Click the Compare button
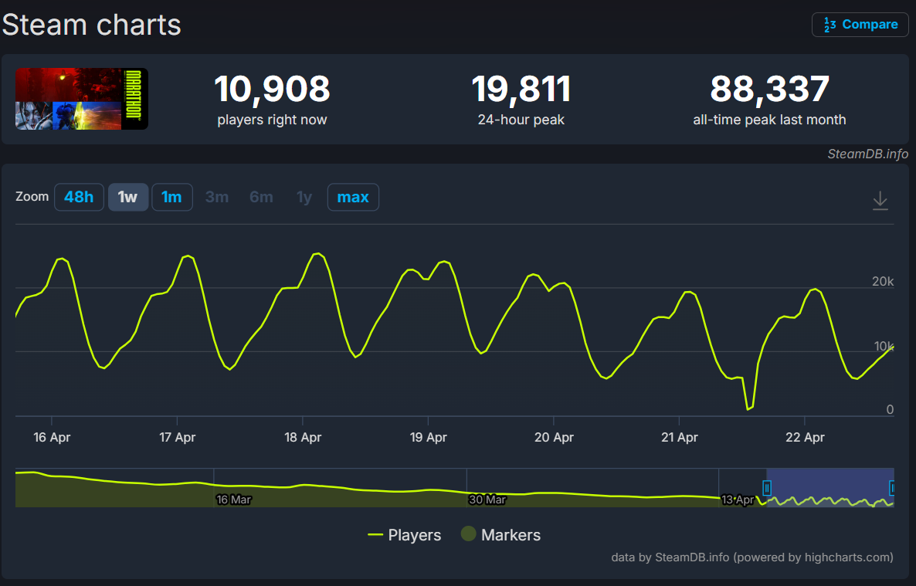916x586 pixels. [x=860, y=25]
